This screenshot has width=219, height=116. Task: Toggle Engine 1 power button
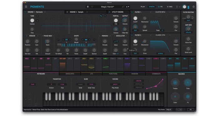pyautogui.click(x=25, y=12)
